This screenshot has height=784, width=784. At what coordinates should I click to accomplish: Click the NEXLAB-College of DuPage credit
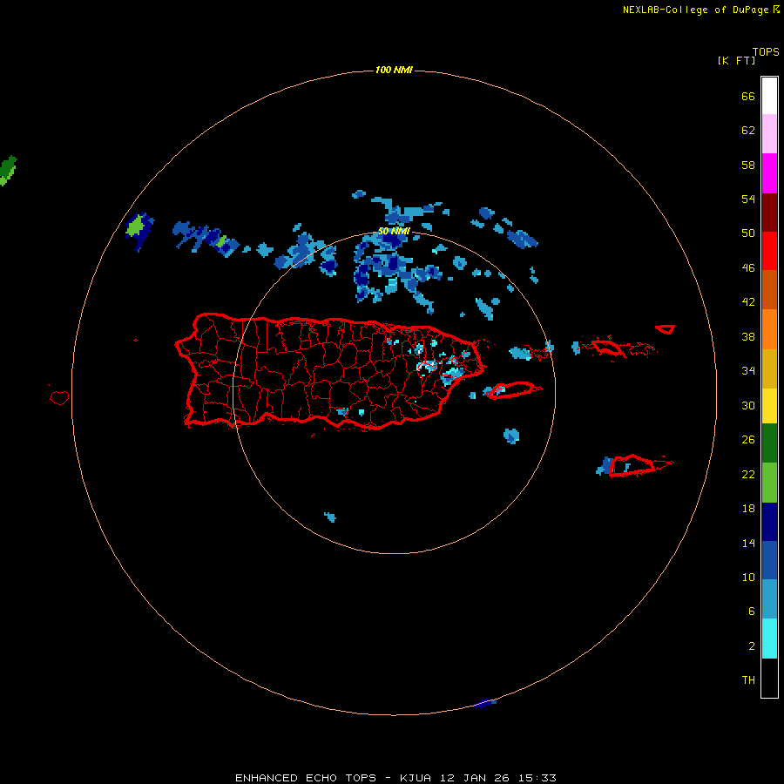700,10
